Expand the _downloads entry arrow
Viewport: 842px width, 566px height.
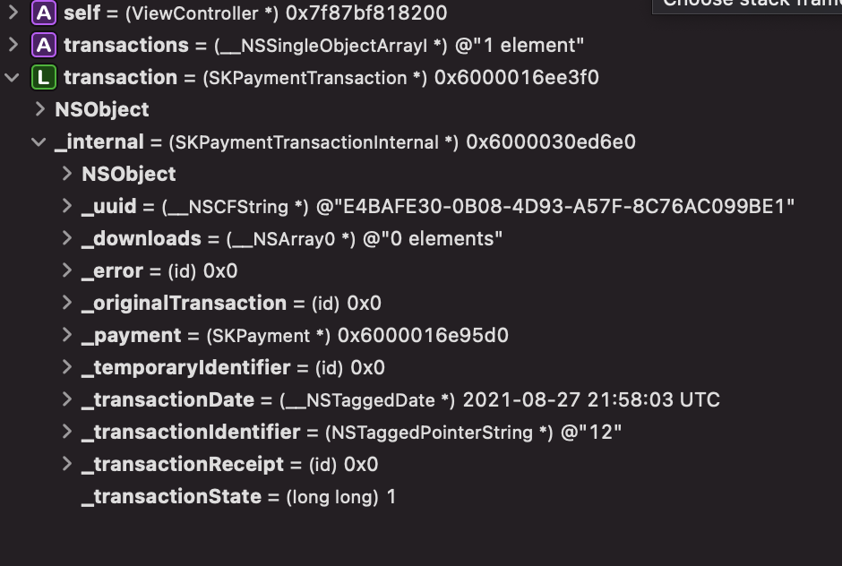[67, 238]
